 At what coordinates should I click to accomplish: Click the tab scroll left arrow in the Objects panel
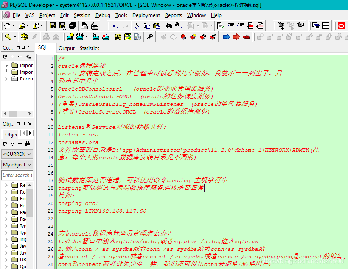pos(23,133)
